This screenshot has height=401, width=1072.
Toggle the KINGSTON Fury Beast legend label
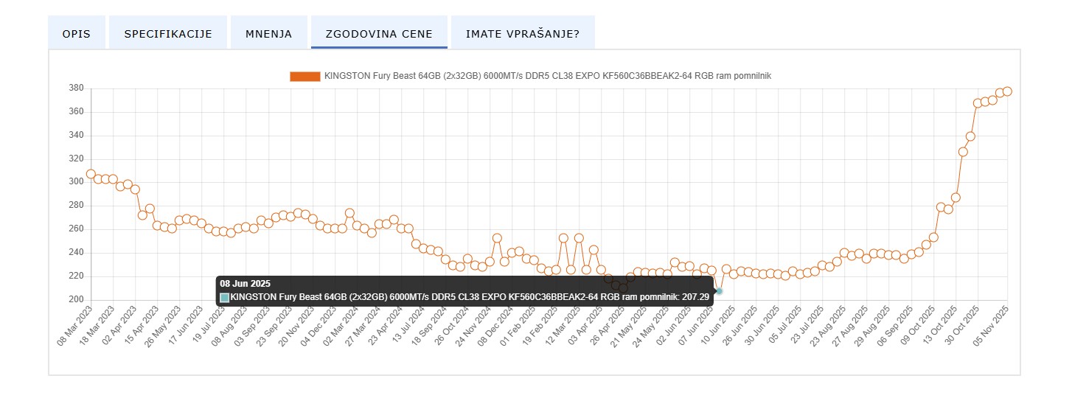(547, 77)
